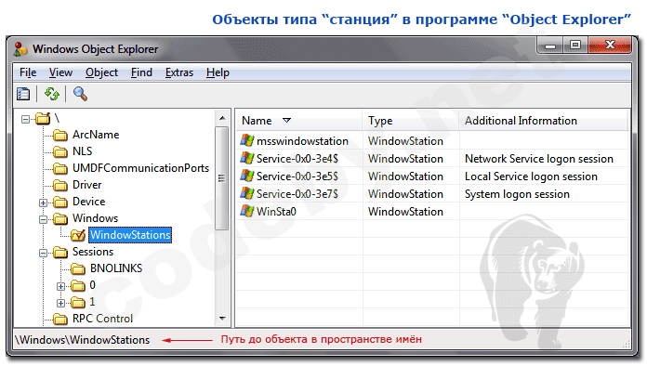The height and width of the screenshot is (366, 647).
Task: Select the WinSta0 name
Action: (276, 212)
